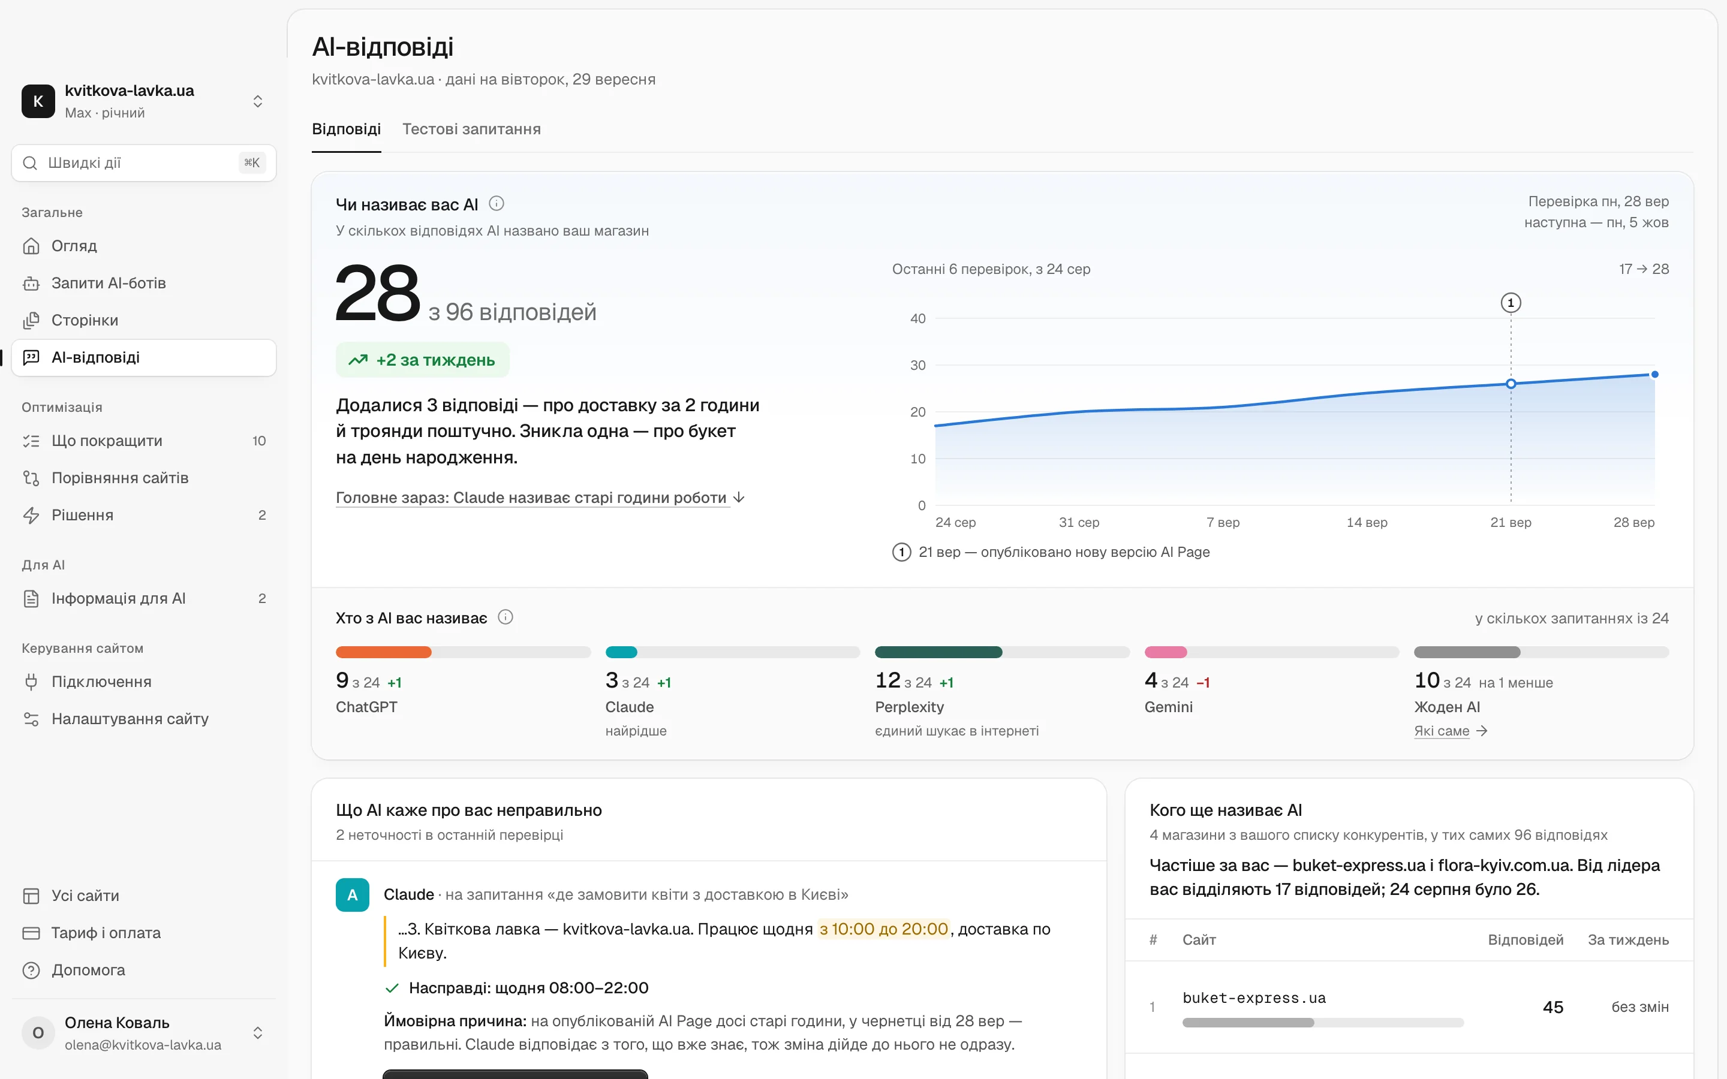This screenshot has height=1079, width=1727.
Task: Click the Gemini pink progress bar
Action: click(x=1165, y=652)
